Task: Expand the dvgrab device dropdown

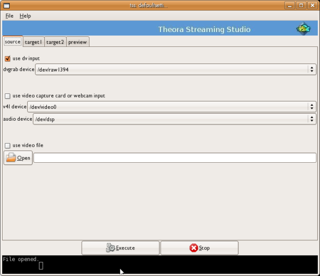Action: (x=311, y=69)
